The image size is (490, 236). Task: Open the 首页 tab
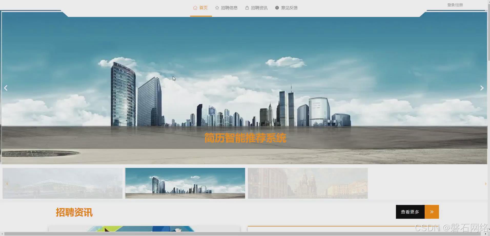204,8
